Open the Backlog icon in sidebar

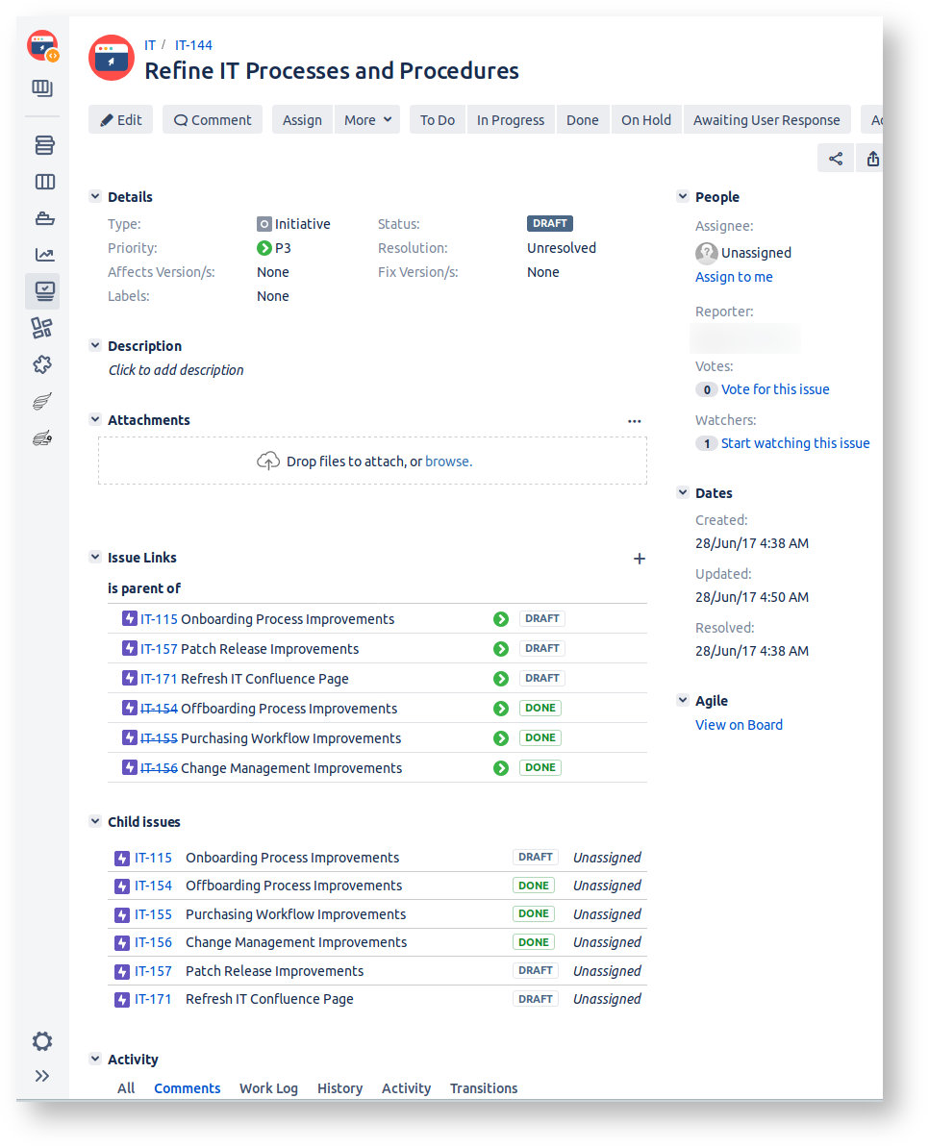click(43, 145)
